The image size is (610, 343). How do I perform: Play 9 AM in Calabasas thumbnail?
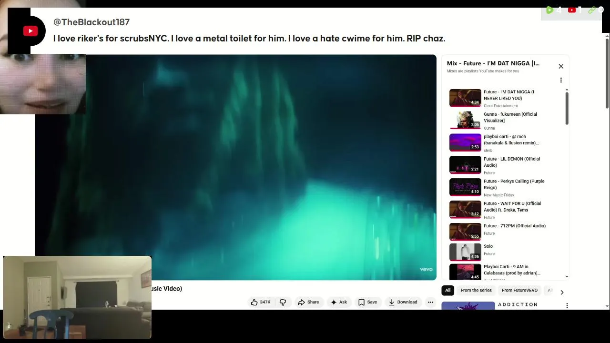pyautogui.click(x=465, y=272)
